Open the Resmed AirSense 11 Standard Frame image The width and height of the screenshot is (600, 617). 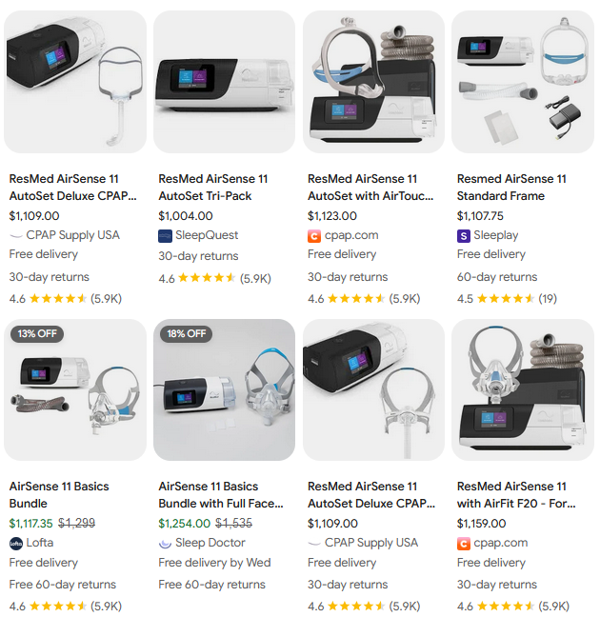point(523,82)
